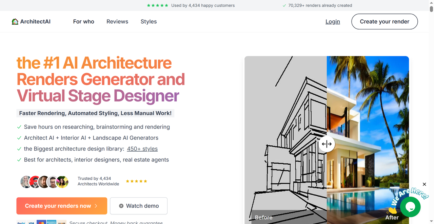Click the Used by 4,434 happy customers text

coord(203,5)
